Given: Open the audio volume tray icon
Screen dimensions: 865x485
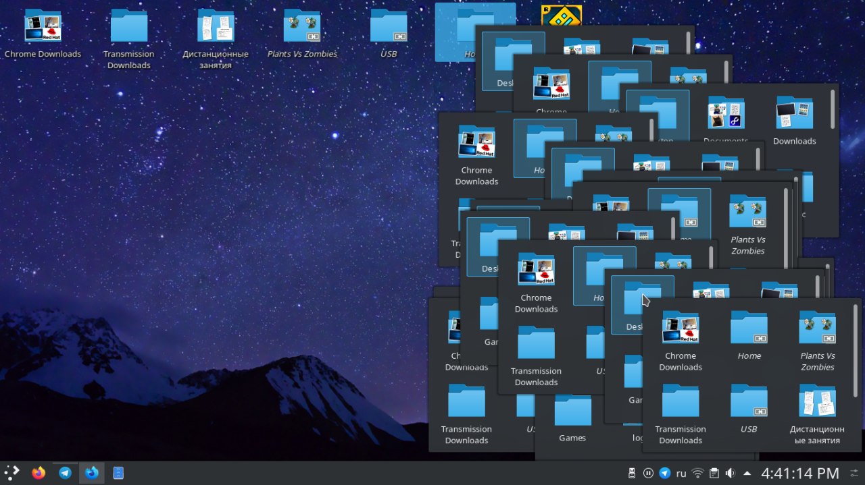Looking at the screenshot, I should (x=730, y=473).
